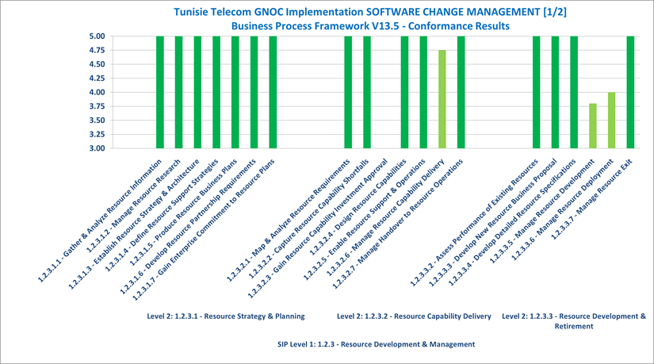Select the light green bar reaching 4.75
Image resolution: width=654 pixels, height=364 pixels.
tap(442, 99)
